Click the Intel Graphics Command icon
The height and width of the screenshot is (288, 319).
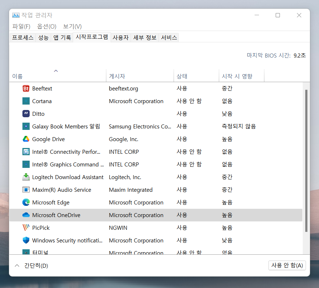pyautogui.click(x=26, y=165)
